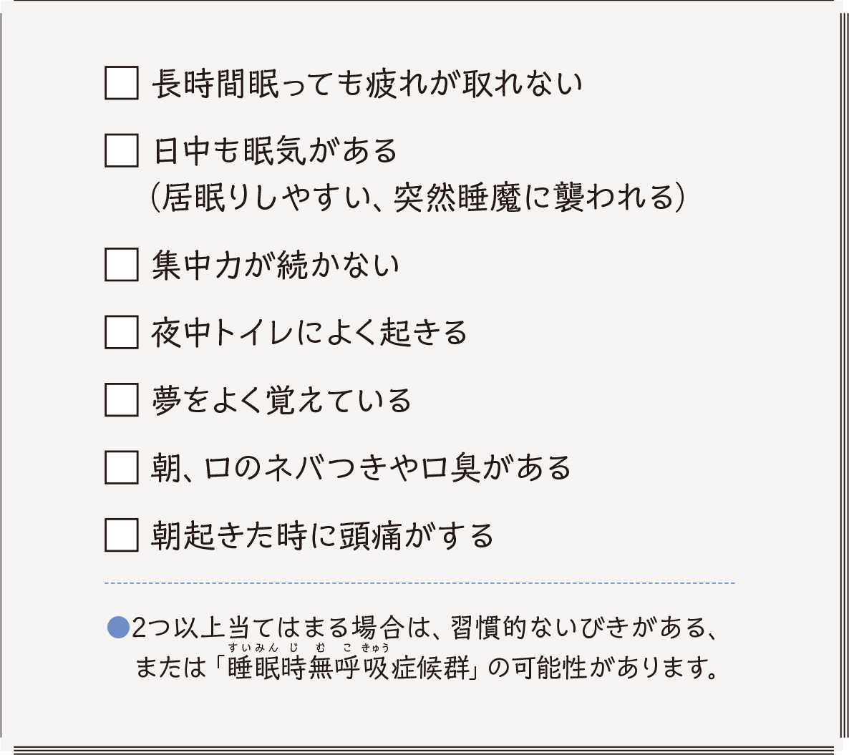Image resolution: width=849 pixels, height=755 pixels.
Task: Click the 夢をよく覚えている text
Action: click(281, 400)
